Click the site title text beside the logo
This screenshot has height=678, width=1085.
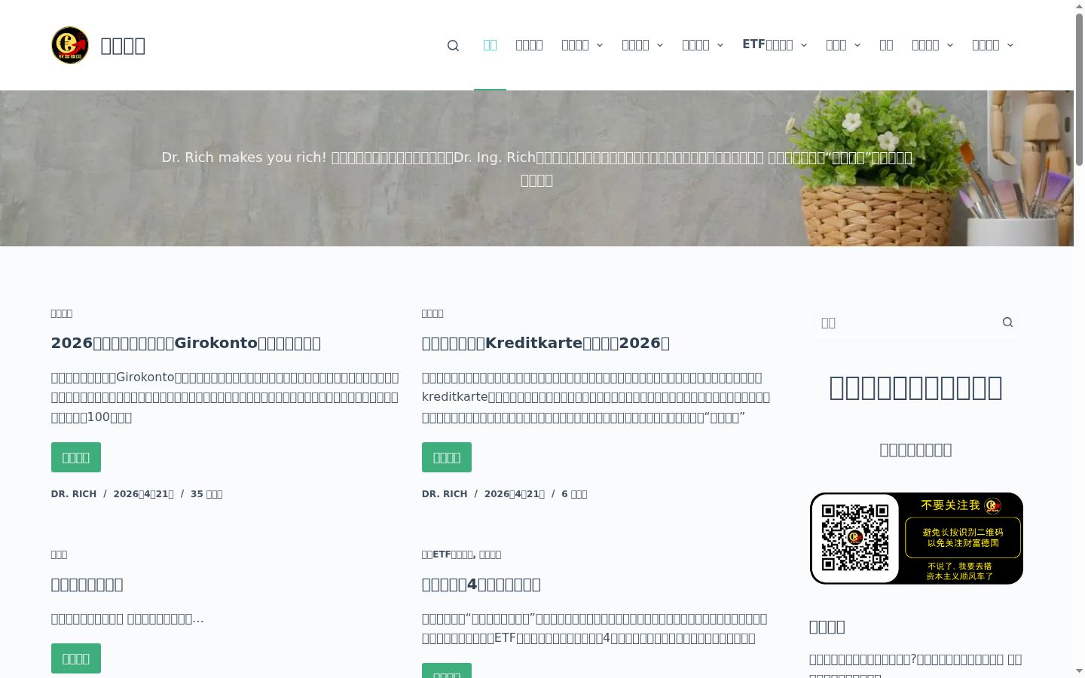coord(123,45)
